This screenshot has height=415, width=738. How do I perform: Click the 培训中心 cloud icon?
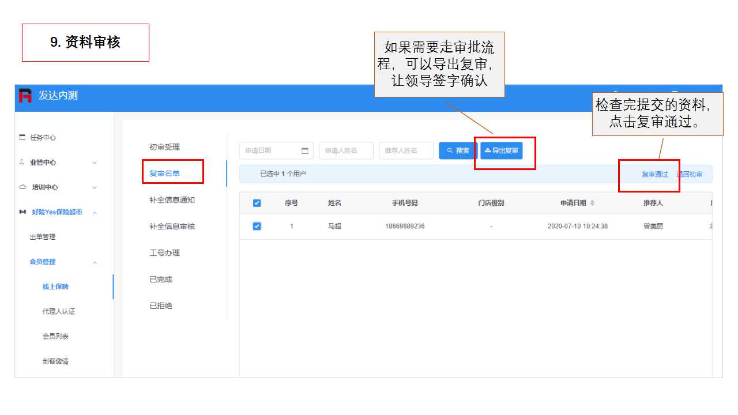22,187
